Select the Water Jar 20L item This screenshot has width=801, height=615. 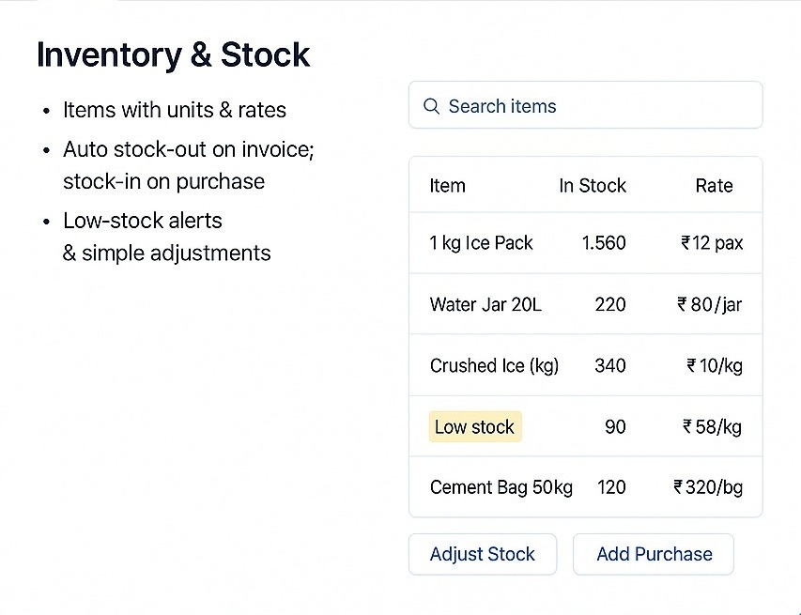click(485, 304)
